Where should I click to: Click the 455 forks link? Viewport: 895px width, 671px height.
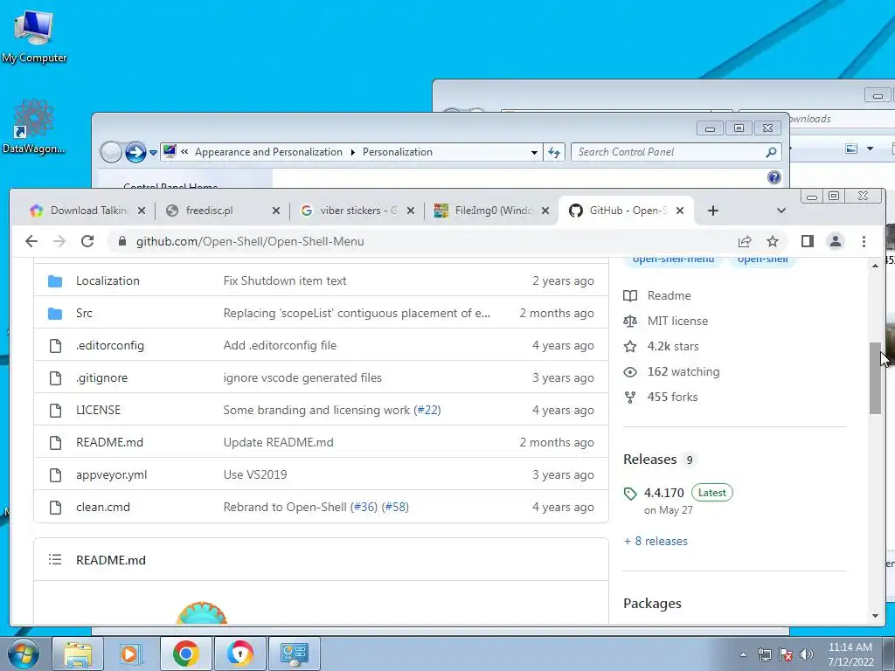coord(672,397)
